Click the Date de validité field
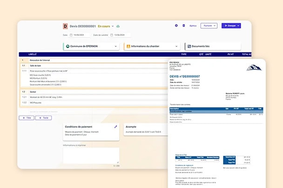The width and height of the screenshot is (283, 188). pyautogui.click(x=120, y=35)
